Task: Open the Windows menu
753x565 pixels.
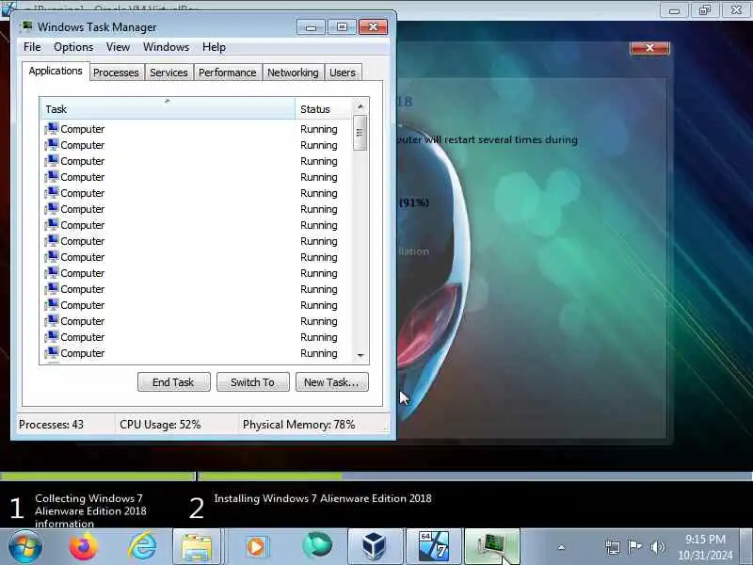Action: (x=166, y=47)
